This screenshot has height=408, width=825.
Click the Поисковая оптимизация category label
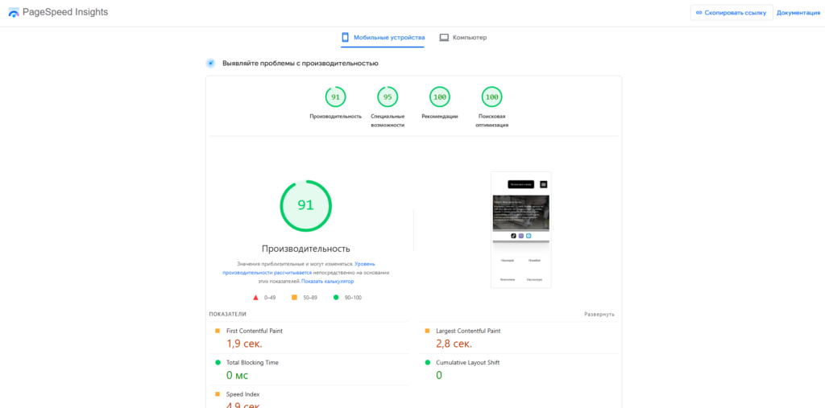492,121
